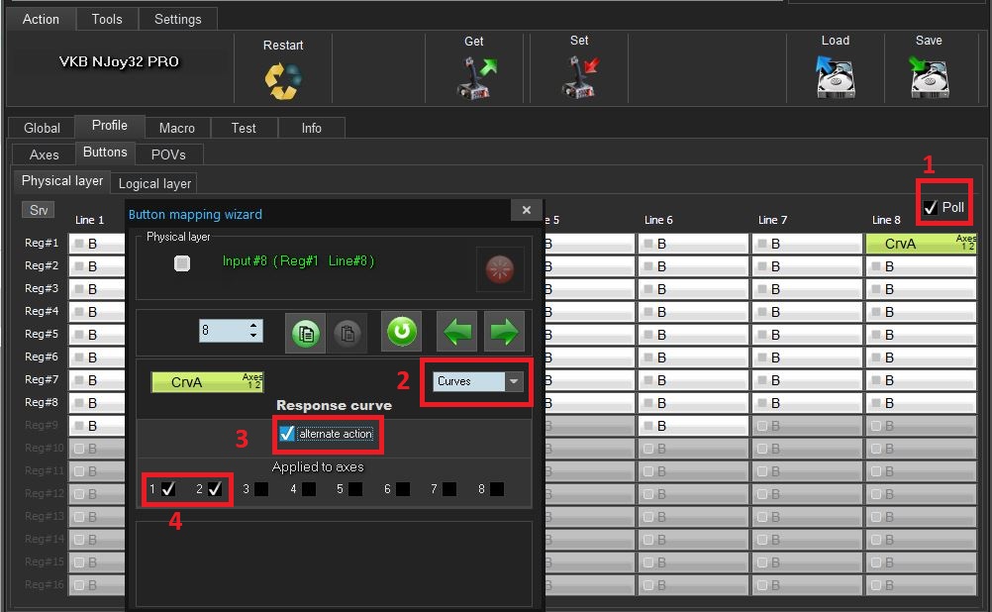The image size is (992, 612).
Task: Switch to the Logical layer tab
Action: tap(154, 183)
